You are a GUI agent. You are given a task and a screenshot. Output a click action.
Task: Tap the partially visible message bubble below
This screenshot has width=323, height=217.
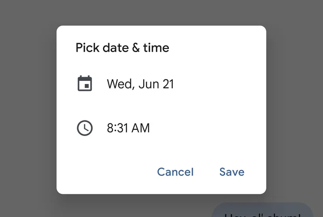coord(262,210)
